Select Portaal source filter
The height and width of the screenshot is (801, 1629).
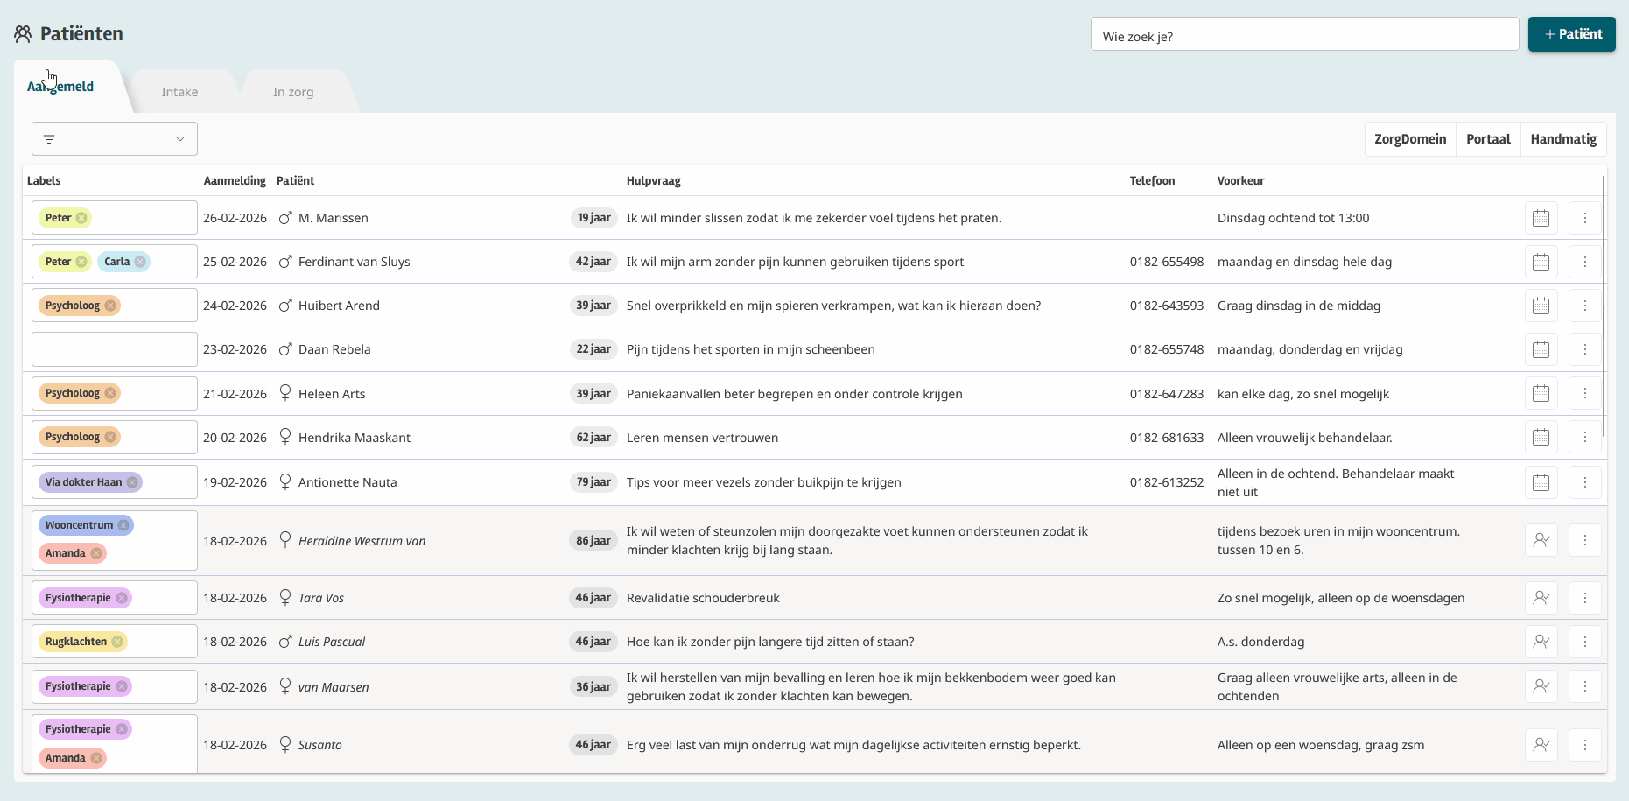1488,139
